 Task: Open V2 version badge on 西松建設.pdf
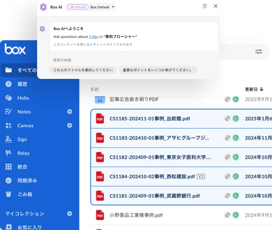[201, 176]
